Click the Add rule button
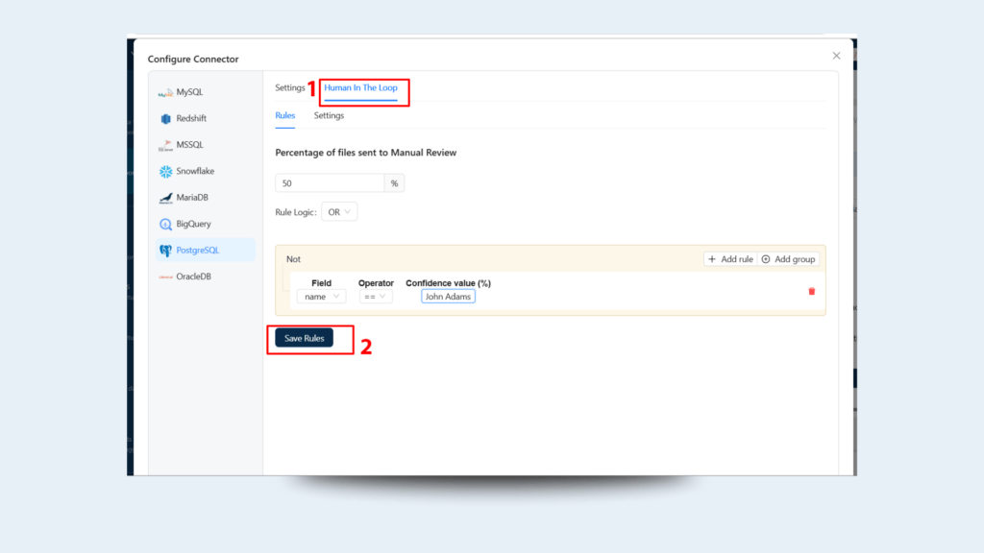The height and width of the screenshot is (553, 984). pyautogui.click(x=730, y=259)
